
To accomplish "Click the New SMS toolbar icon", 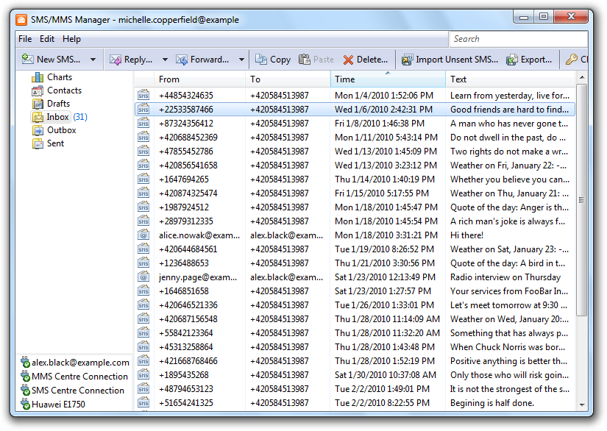I will 27,60.
